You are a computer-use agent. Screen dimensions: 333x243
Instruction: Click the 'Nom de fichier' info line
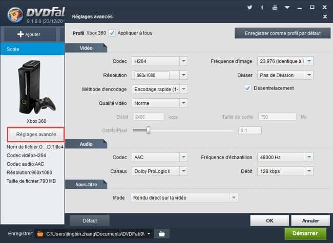[x=35, y=147]
